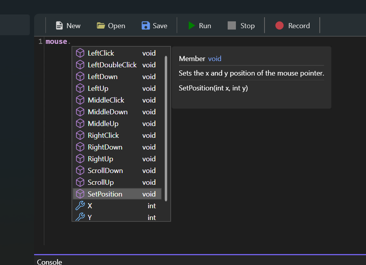Select the RightDown method entry
This screenshot has width=366, height=265.
coord(117,147)
